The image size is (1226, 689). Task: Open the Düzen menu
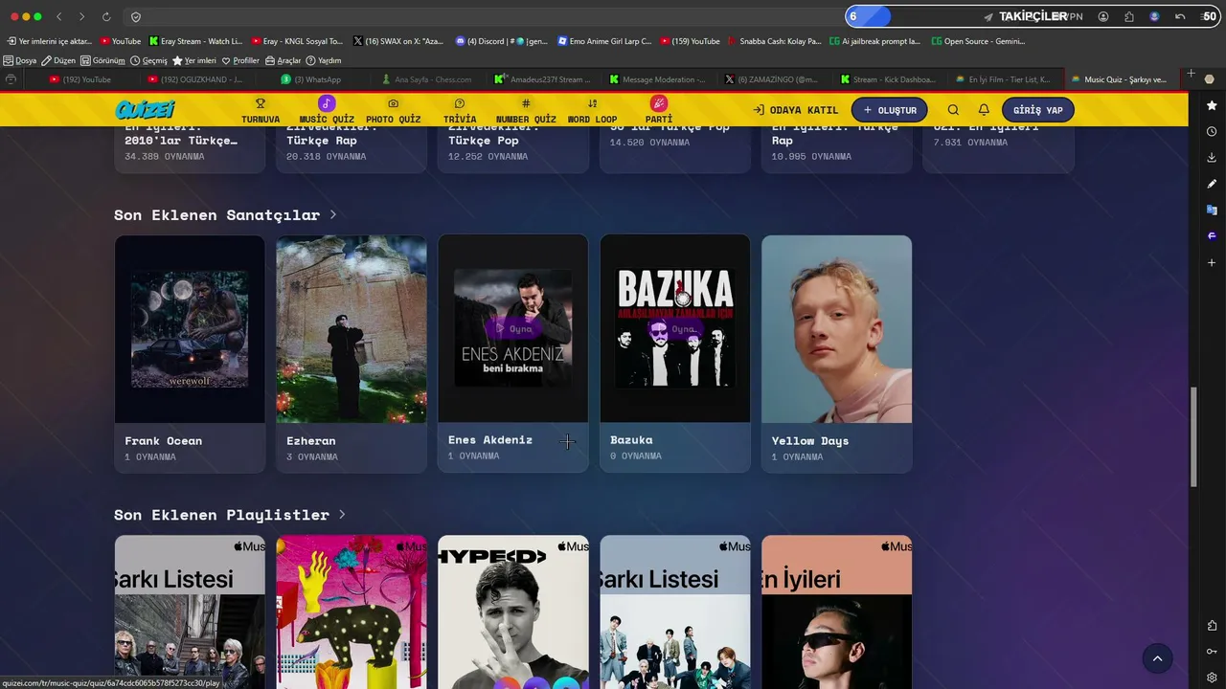tap(58, 60)
